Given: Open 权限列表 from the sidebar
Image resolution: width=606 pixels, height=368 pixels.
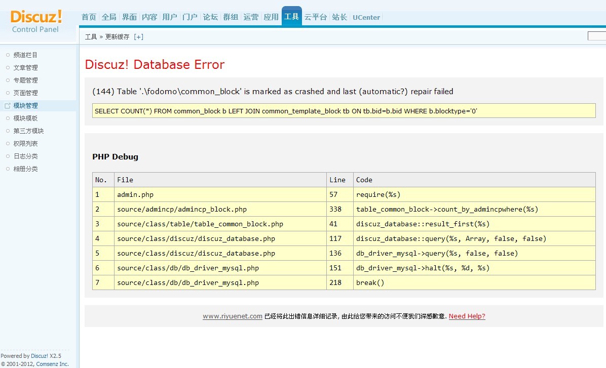Looking at the screenshot, I should (x=25, y=144).
